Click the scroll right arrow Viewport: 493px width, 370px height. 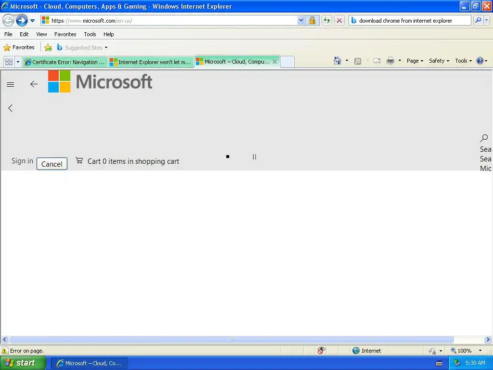pos(488,340)
